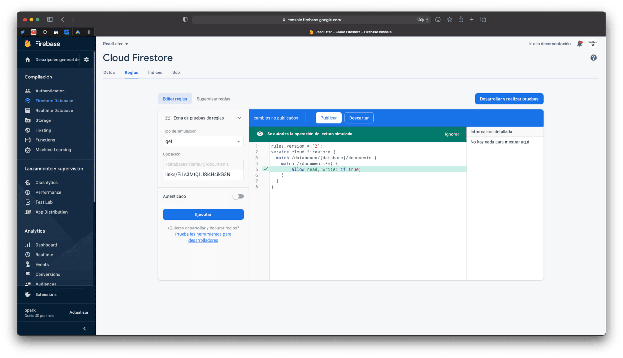Toggle the Autenticado switch
Image resolution: width=623 pixels, height=358 pixels.
(x=238, y=196)
